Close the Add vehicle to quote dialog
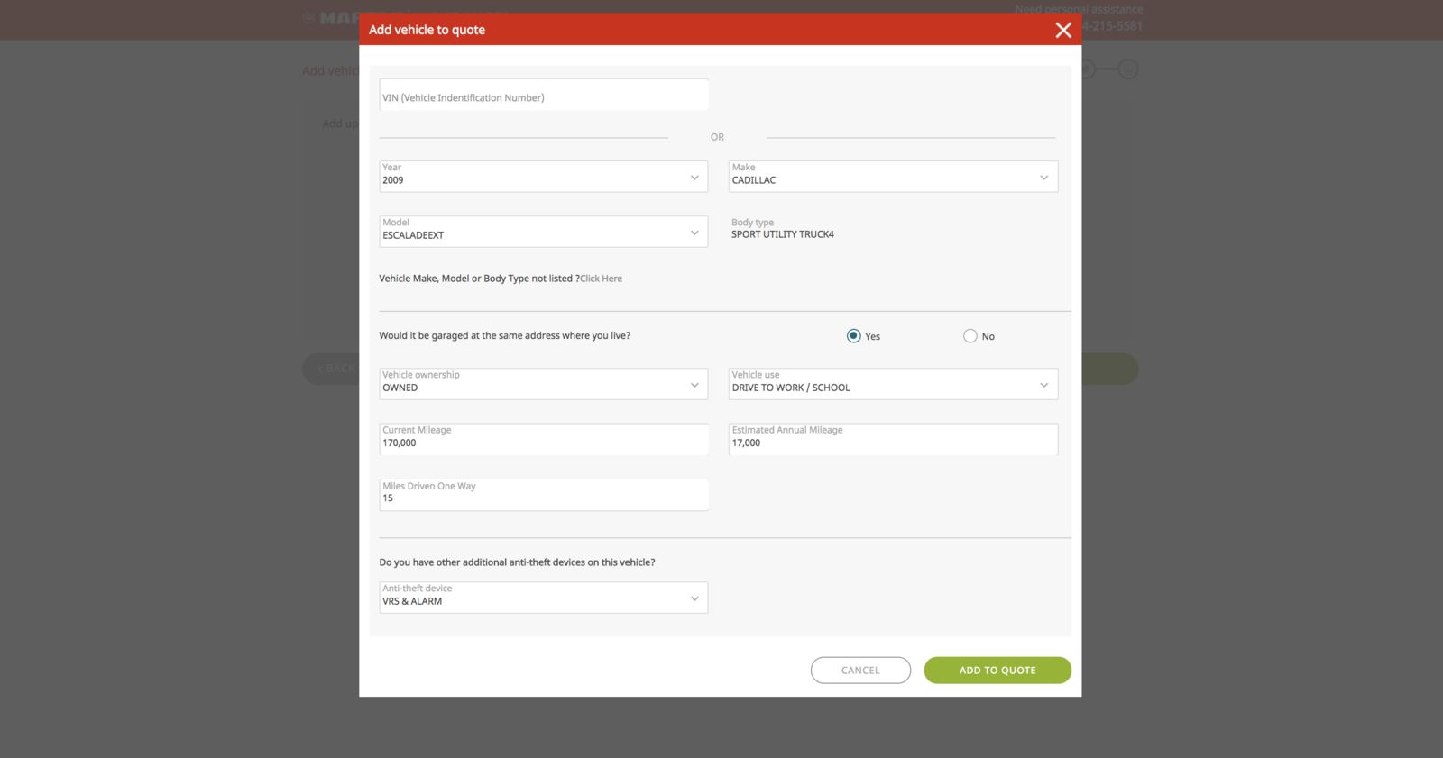1443x758 pixels. tap(1063, 30)
